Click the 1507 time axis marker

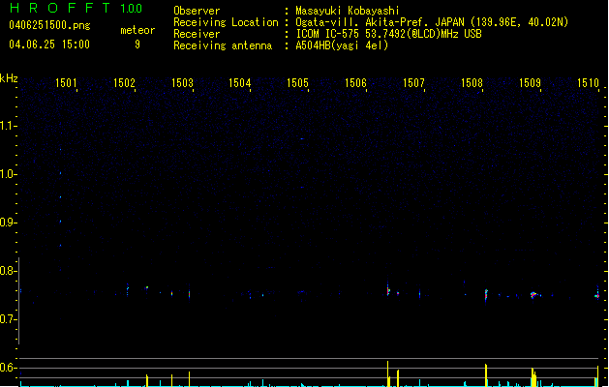point(413,83)
